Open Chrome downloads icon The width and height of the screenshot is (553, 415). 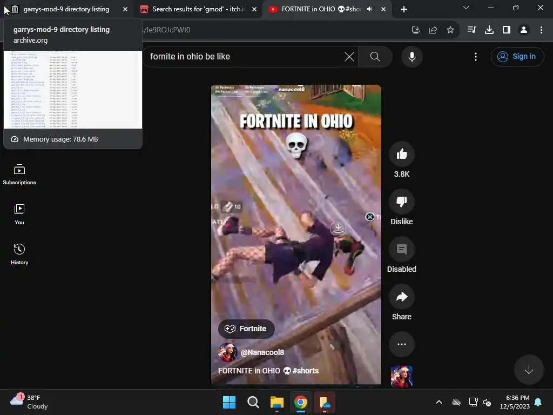coord(489,30)
